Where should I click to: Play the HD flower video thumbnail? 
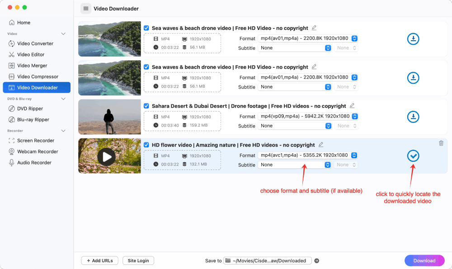tap(106, 157)
